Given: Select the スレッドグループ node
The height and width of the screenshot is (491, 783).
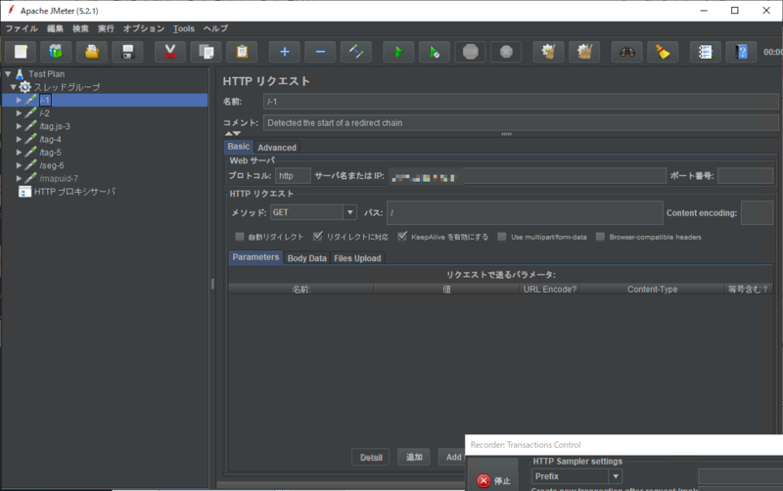Looking at the screenshot, I should [67, 87].
